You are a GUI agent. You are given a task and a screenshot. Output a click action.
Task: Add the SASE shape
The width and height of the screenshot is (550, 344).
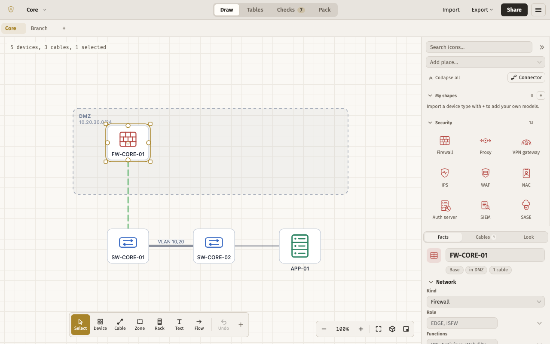pos(526,210)
